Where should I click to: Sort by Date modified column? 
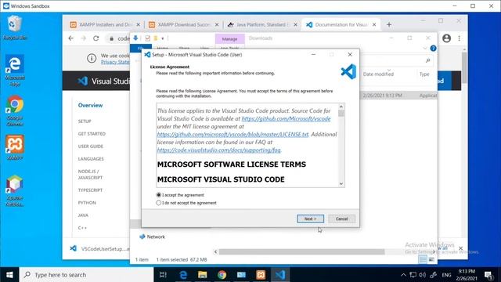(378, 74)
